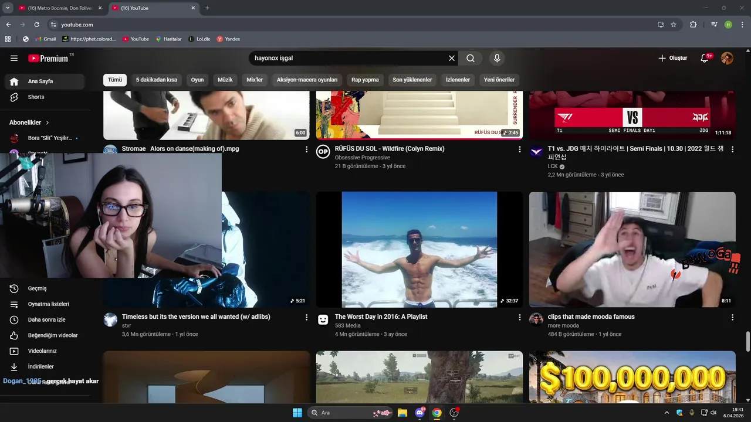Open the Chrome tab search dropdown arrow
This screenshot has width=751, height=422.
click(x=8, y=8)
